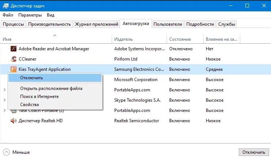Viewport: 271px width, 160px height.
Task: Switch to the Производительность tab
Action: click(x=49, y=24)
